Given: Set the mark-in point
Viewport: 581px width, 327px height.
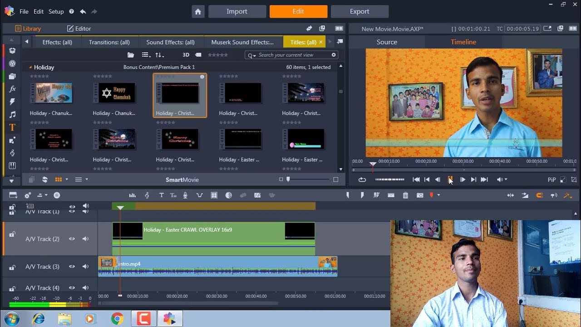Looking at the screenshot, I should coord(348,195).
